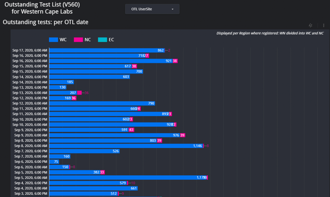330x197 pixels.
Task: Click the dropdown arrow beside OTL UserSite
Action: pos(172,9)
